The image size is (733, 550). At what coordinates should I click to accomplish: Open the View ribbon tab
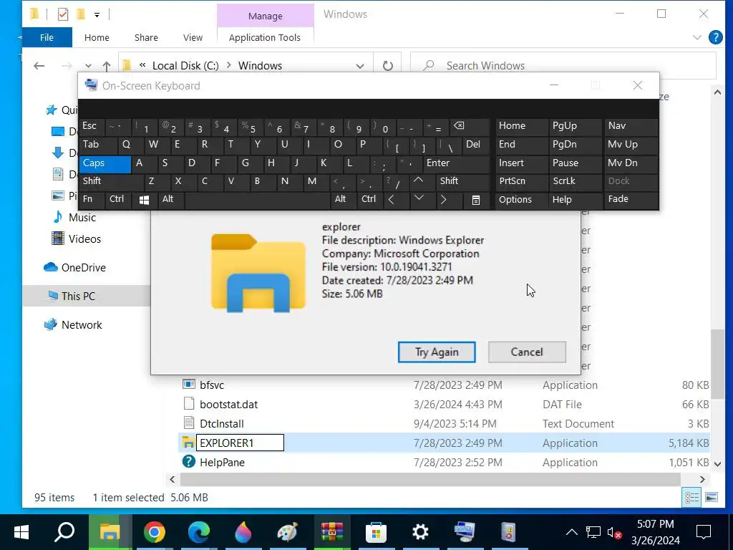click(x=193, y=37)
